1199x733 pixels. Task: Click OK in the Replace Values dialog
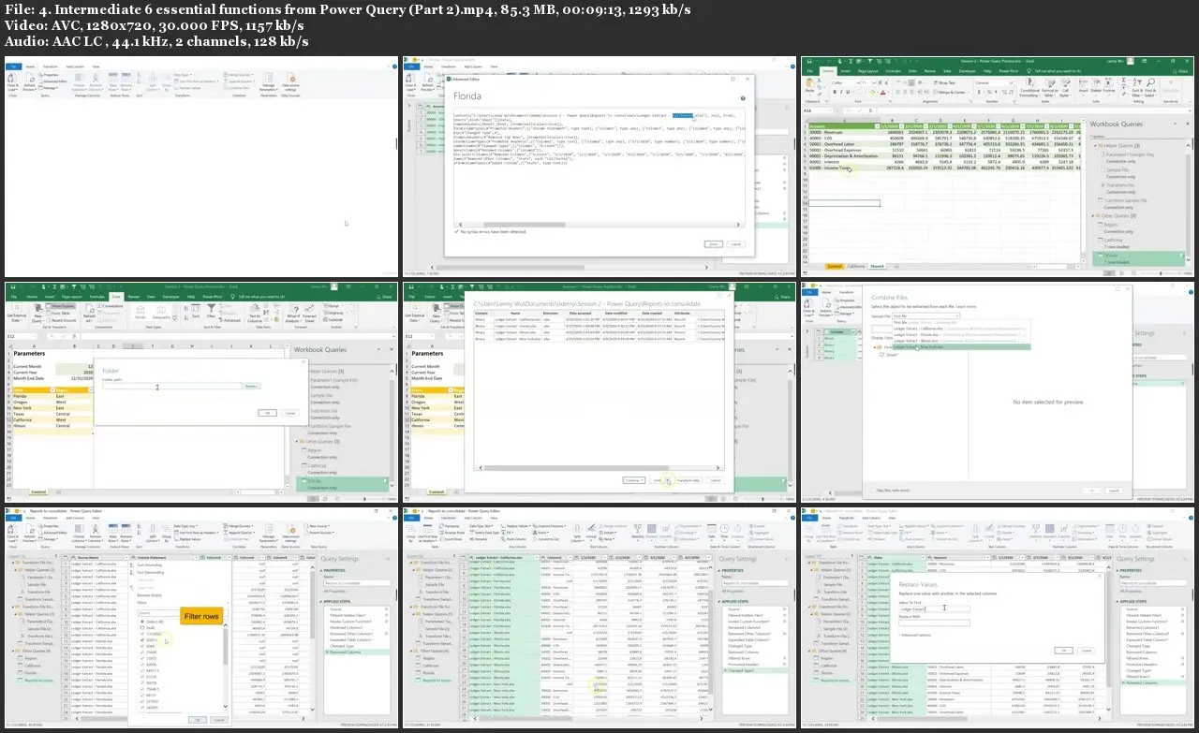pyautogui.click(x=1063, y=650)
